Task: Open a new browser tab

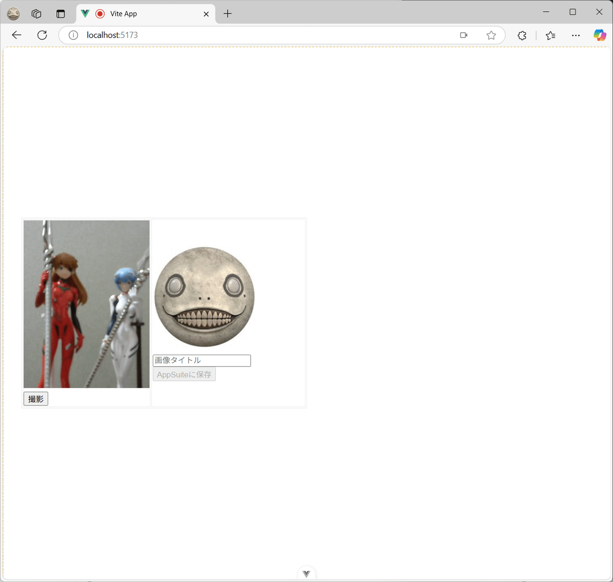Action: pyautogui.click(x=227, y=14)
